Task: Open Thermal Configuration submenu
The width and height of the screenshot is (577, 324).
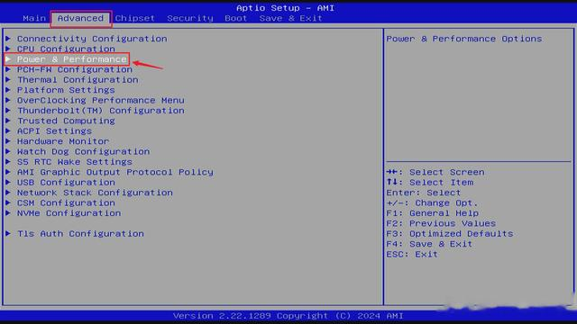Action: point(78,80)
